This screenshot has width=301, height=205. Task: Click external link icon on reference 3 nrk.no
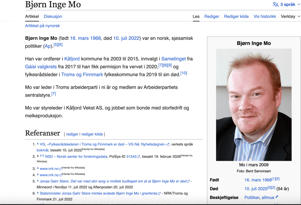(x=61, y=169)
